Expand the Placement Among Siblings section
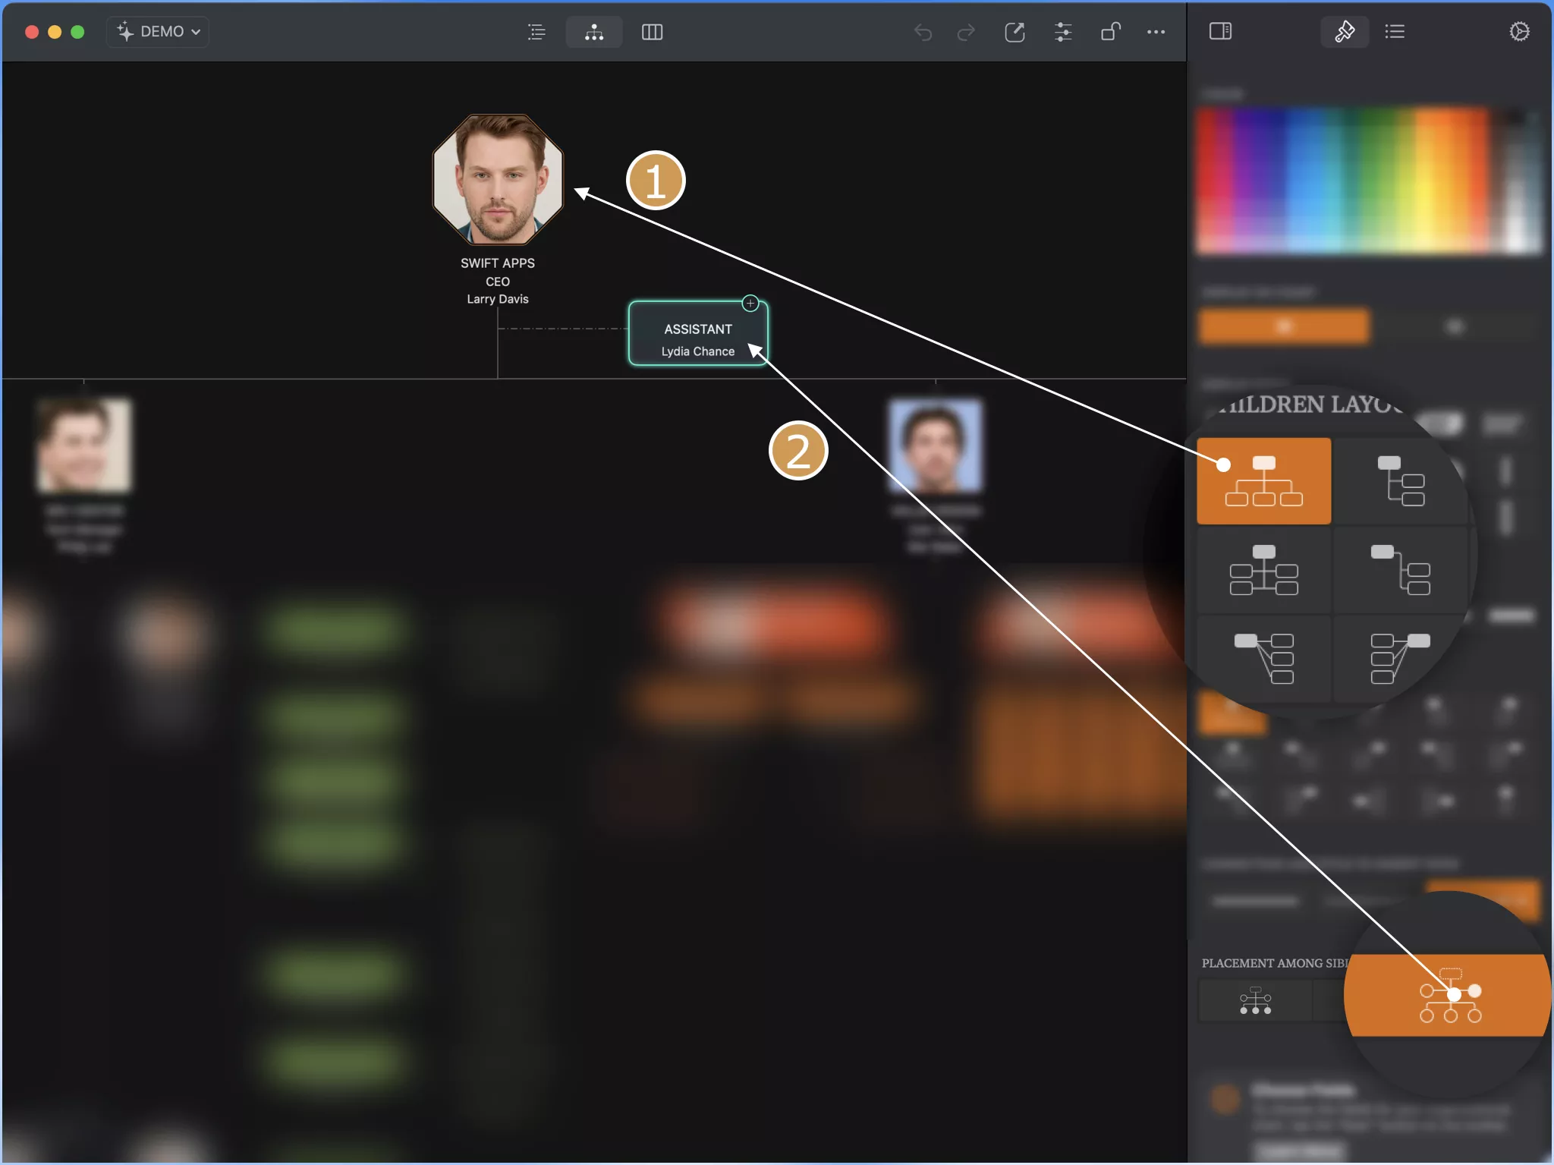This screenshot has width=1554, height=1165. coord(1285,965)
